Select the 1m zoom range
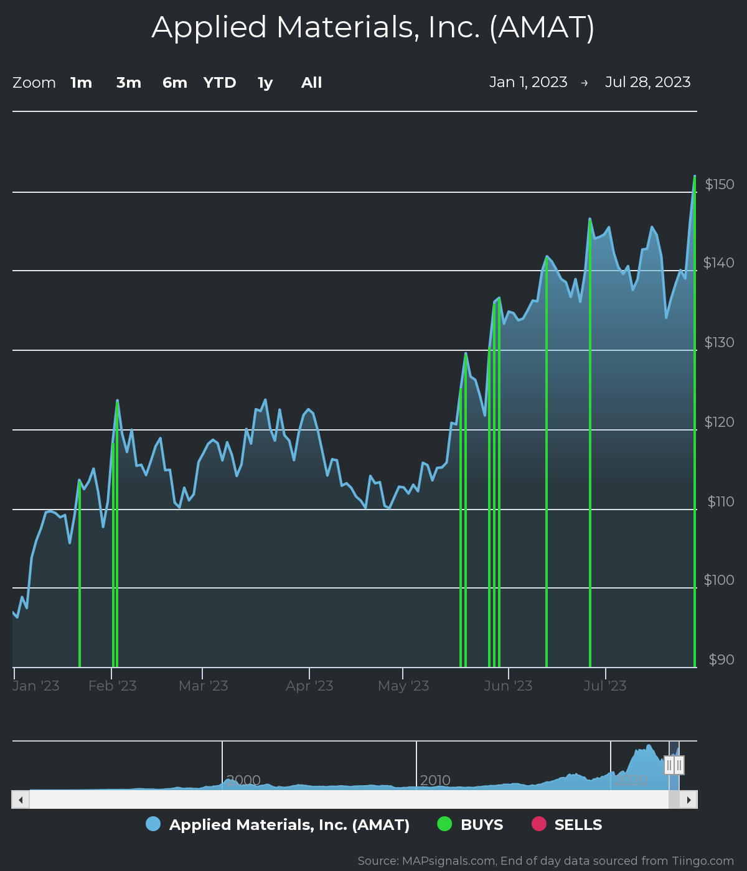 [x=81, y=83]
